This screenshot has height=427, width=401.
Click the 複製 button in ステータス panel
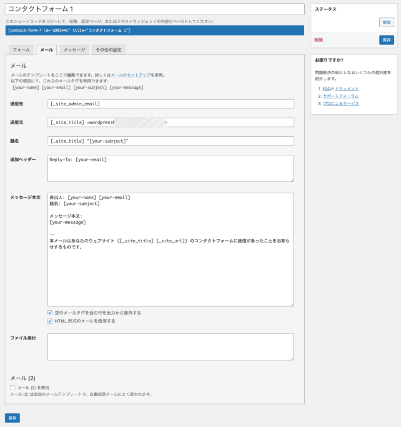pos(386,23)
